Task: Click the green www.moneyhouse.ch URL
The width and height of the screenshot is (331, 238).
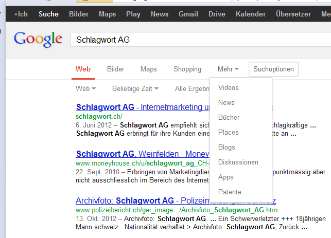Action: (x=143, y=163)
